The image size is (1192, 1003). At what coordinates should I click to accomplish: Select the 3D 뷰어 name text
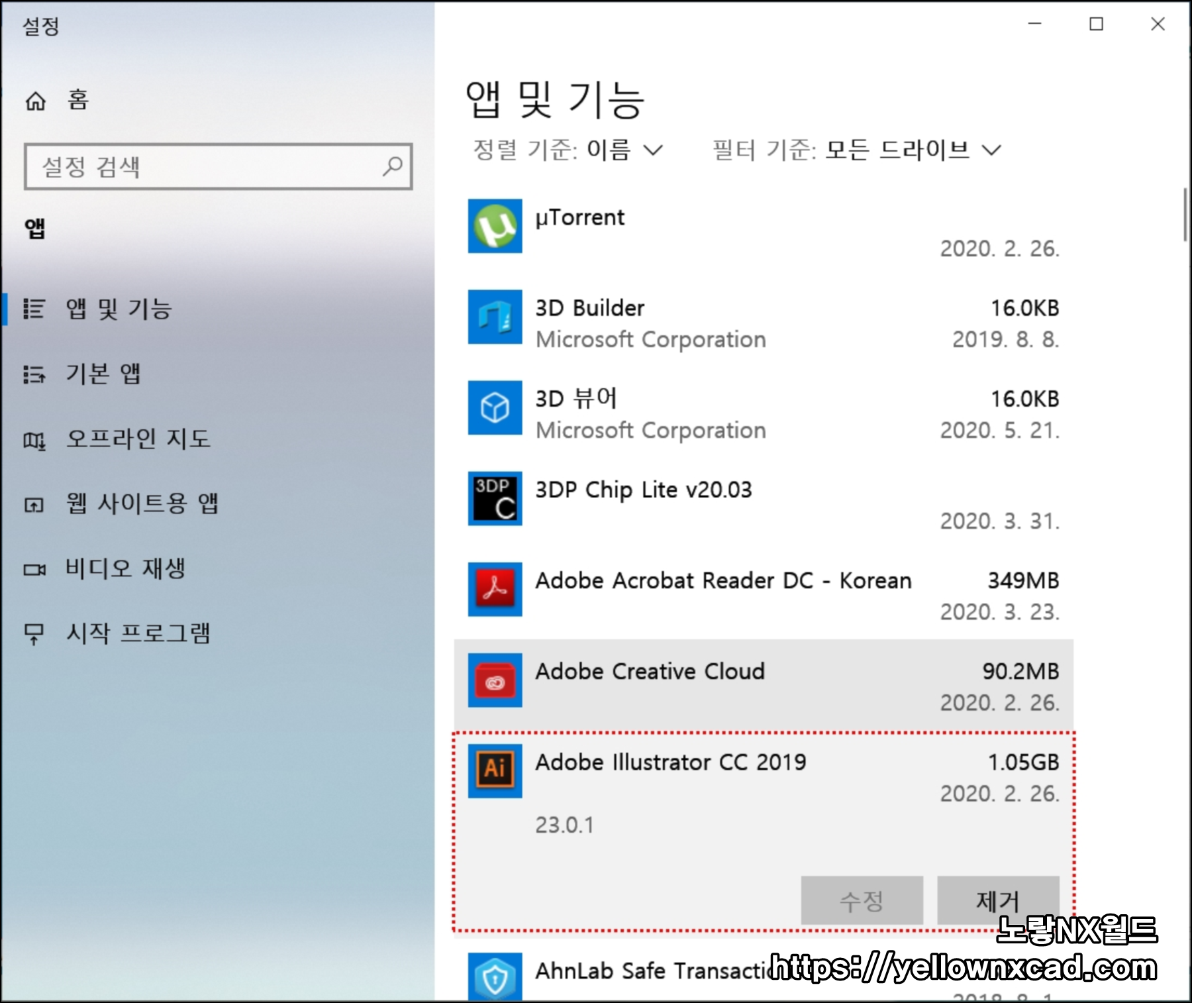coord(576,399)
